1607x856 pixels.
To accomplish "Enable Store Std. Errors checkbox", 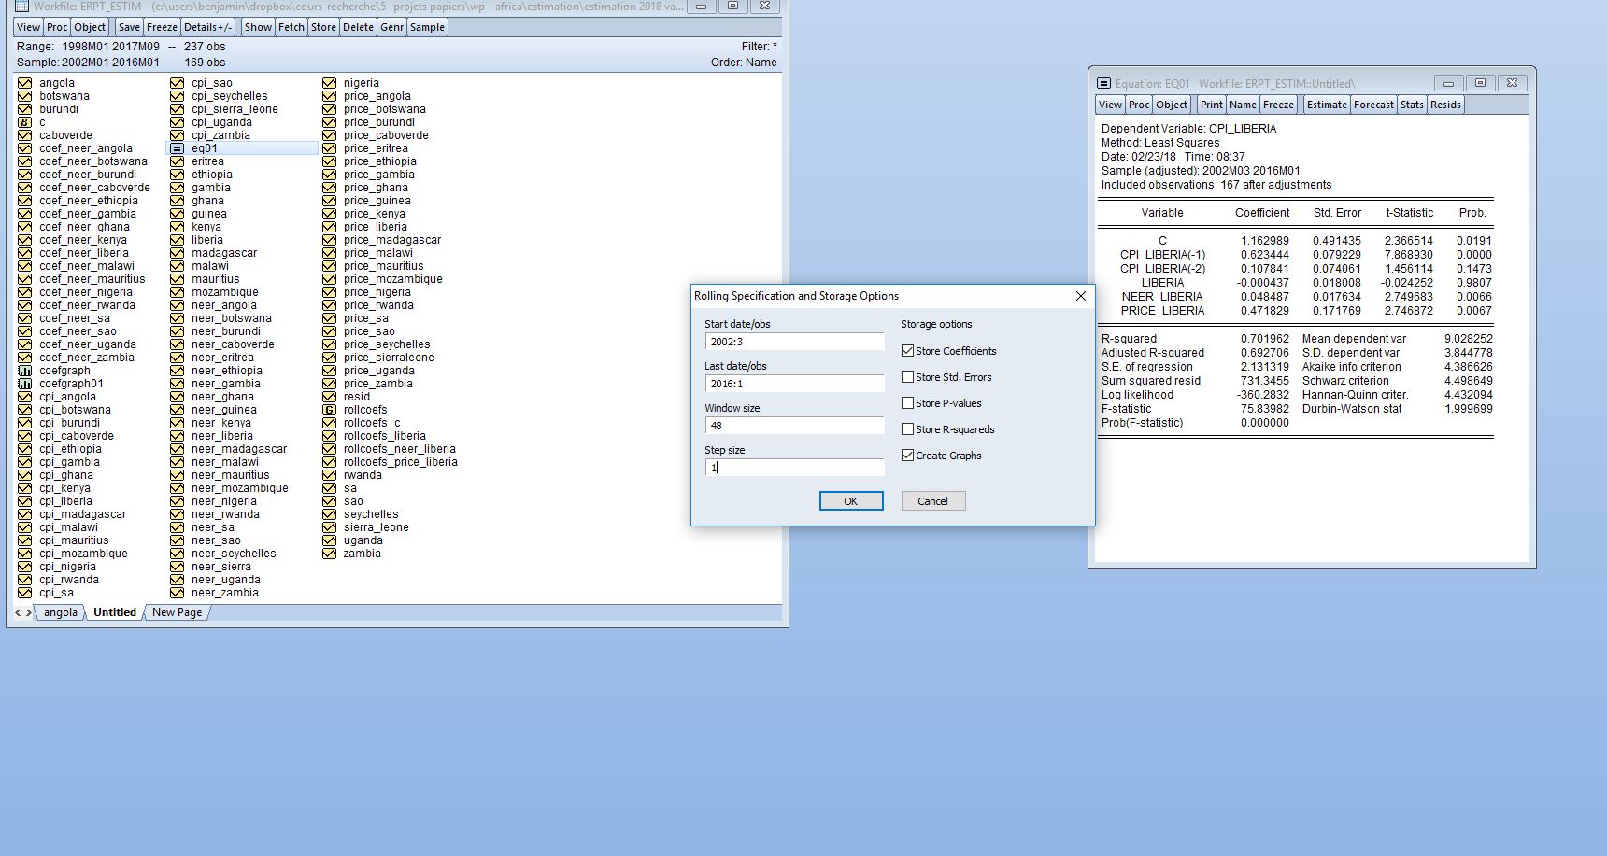I will pos(907,377).
